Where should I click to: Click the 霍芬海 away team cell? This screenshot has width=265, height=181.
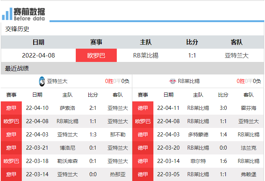pyautogui.click(x=248, y=108)
